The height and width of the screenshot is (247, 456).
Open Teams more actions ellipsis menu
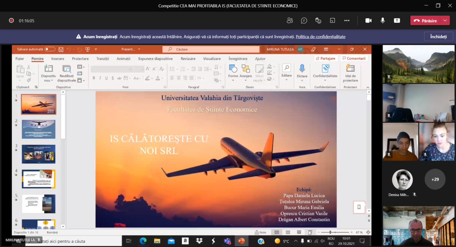[x=347, y=20]
